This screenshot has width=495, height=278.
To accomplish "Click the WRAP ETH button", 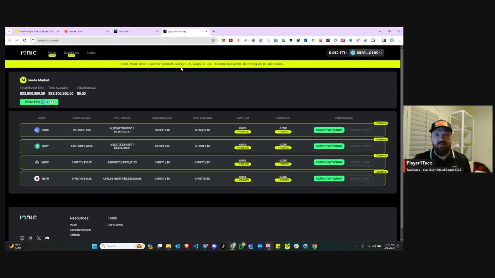I will (39, 102).
